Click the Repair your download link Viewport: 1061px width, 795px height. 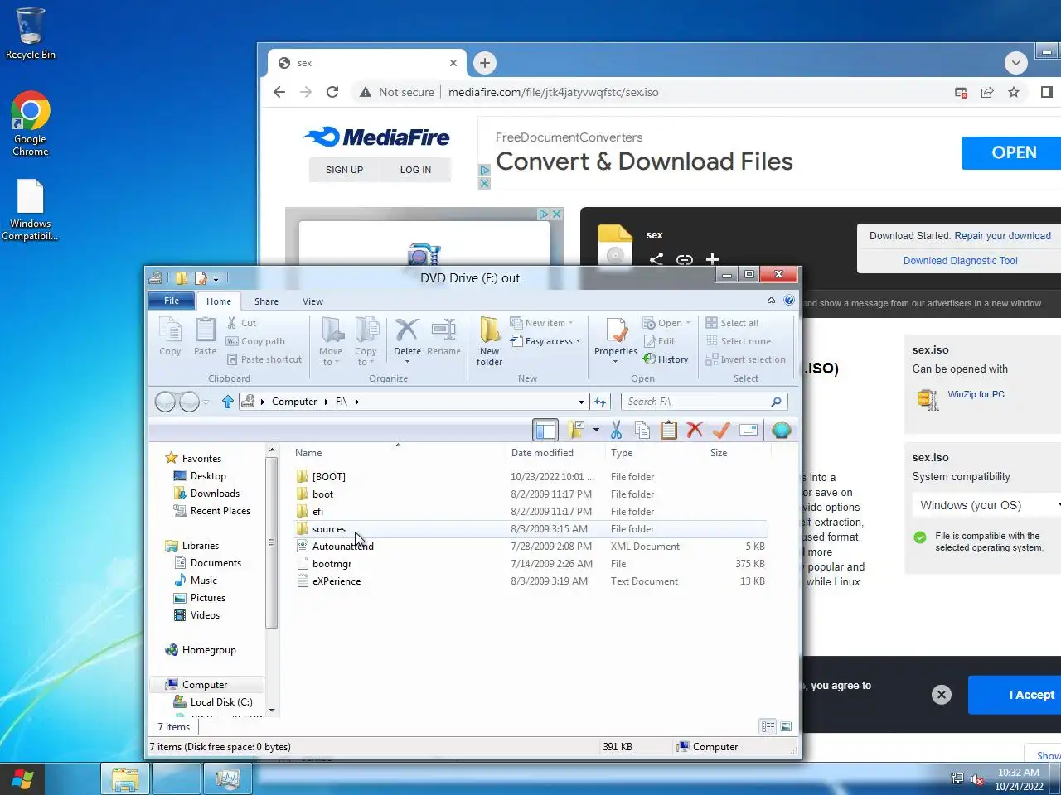point(1002,236)
